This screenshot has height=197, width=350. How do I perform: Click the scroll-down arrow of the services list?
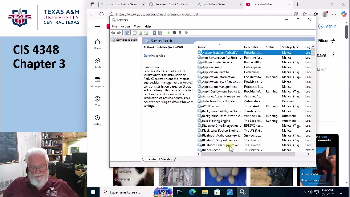(x=313, y=150)
